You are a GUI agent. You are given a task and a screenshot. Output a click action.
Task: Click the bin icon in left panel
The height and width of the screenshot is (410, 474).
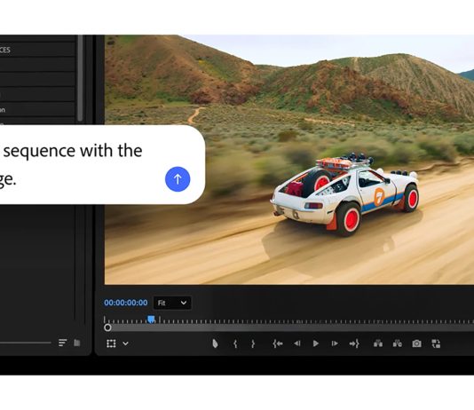(x=77, y=343)
